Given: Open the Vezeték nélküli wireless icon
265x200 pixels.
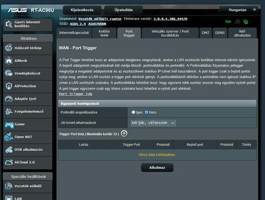Looking at the screenshot, I should [x=9, y=186].
